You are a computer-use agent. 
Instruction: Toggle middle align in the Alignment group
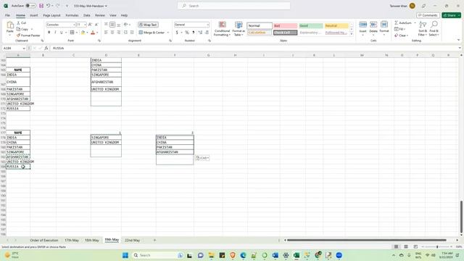point(112,25)
